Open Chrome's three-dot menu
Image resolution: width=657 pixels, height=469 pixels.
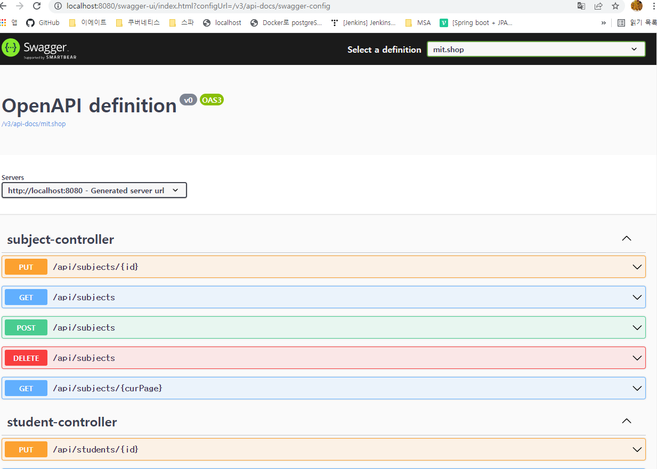[x=653, y=6]
